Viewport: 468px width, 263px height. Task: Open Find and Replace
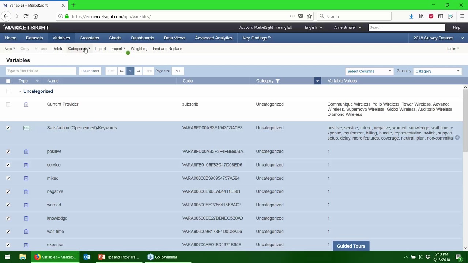pyautogui.click(x=167, y=49)
